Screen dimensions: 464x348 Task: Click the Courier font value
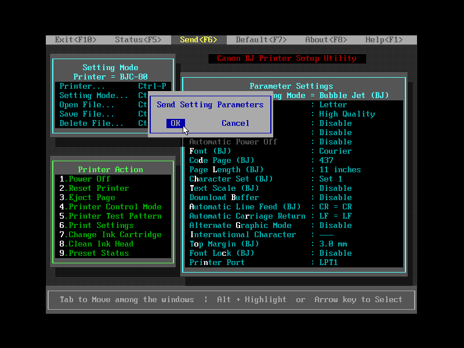pyautogui.click(x=335, y=151)
